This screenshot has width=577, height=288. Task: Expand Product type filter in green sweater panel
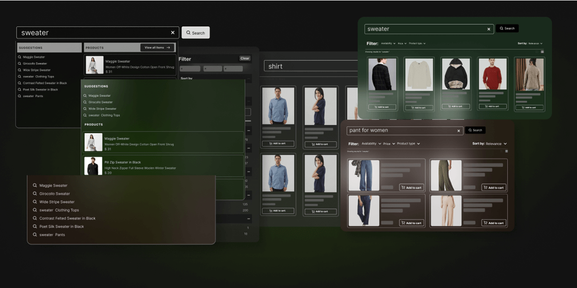(417, 43)
